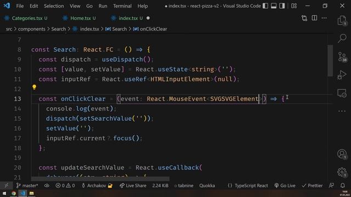Click the Search folder breadcrumb

[x=59, y=29]
